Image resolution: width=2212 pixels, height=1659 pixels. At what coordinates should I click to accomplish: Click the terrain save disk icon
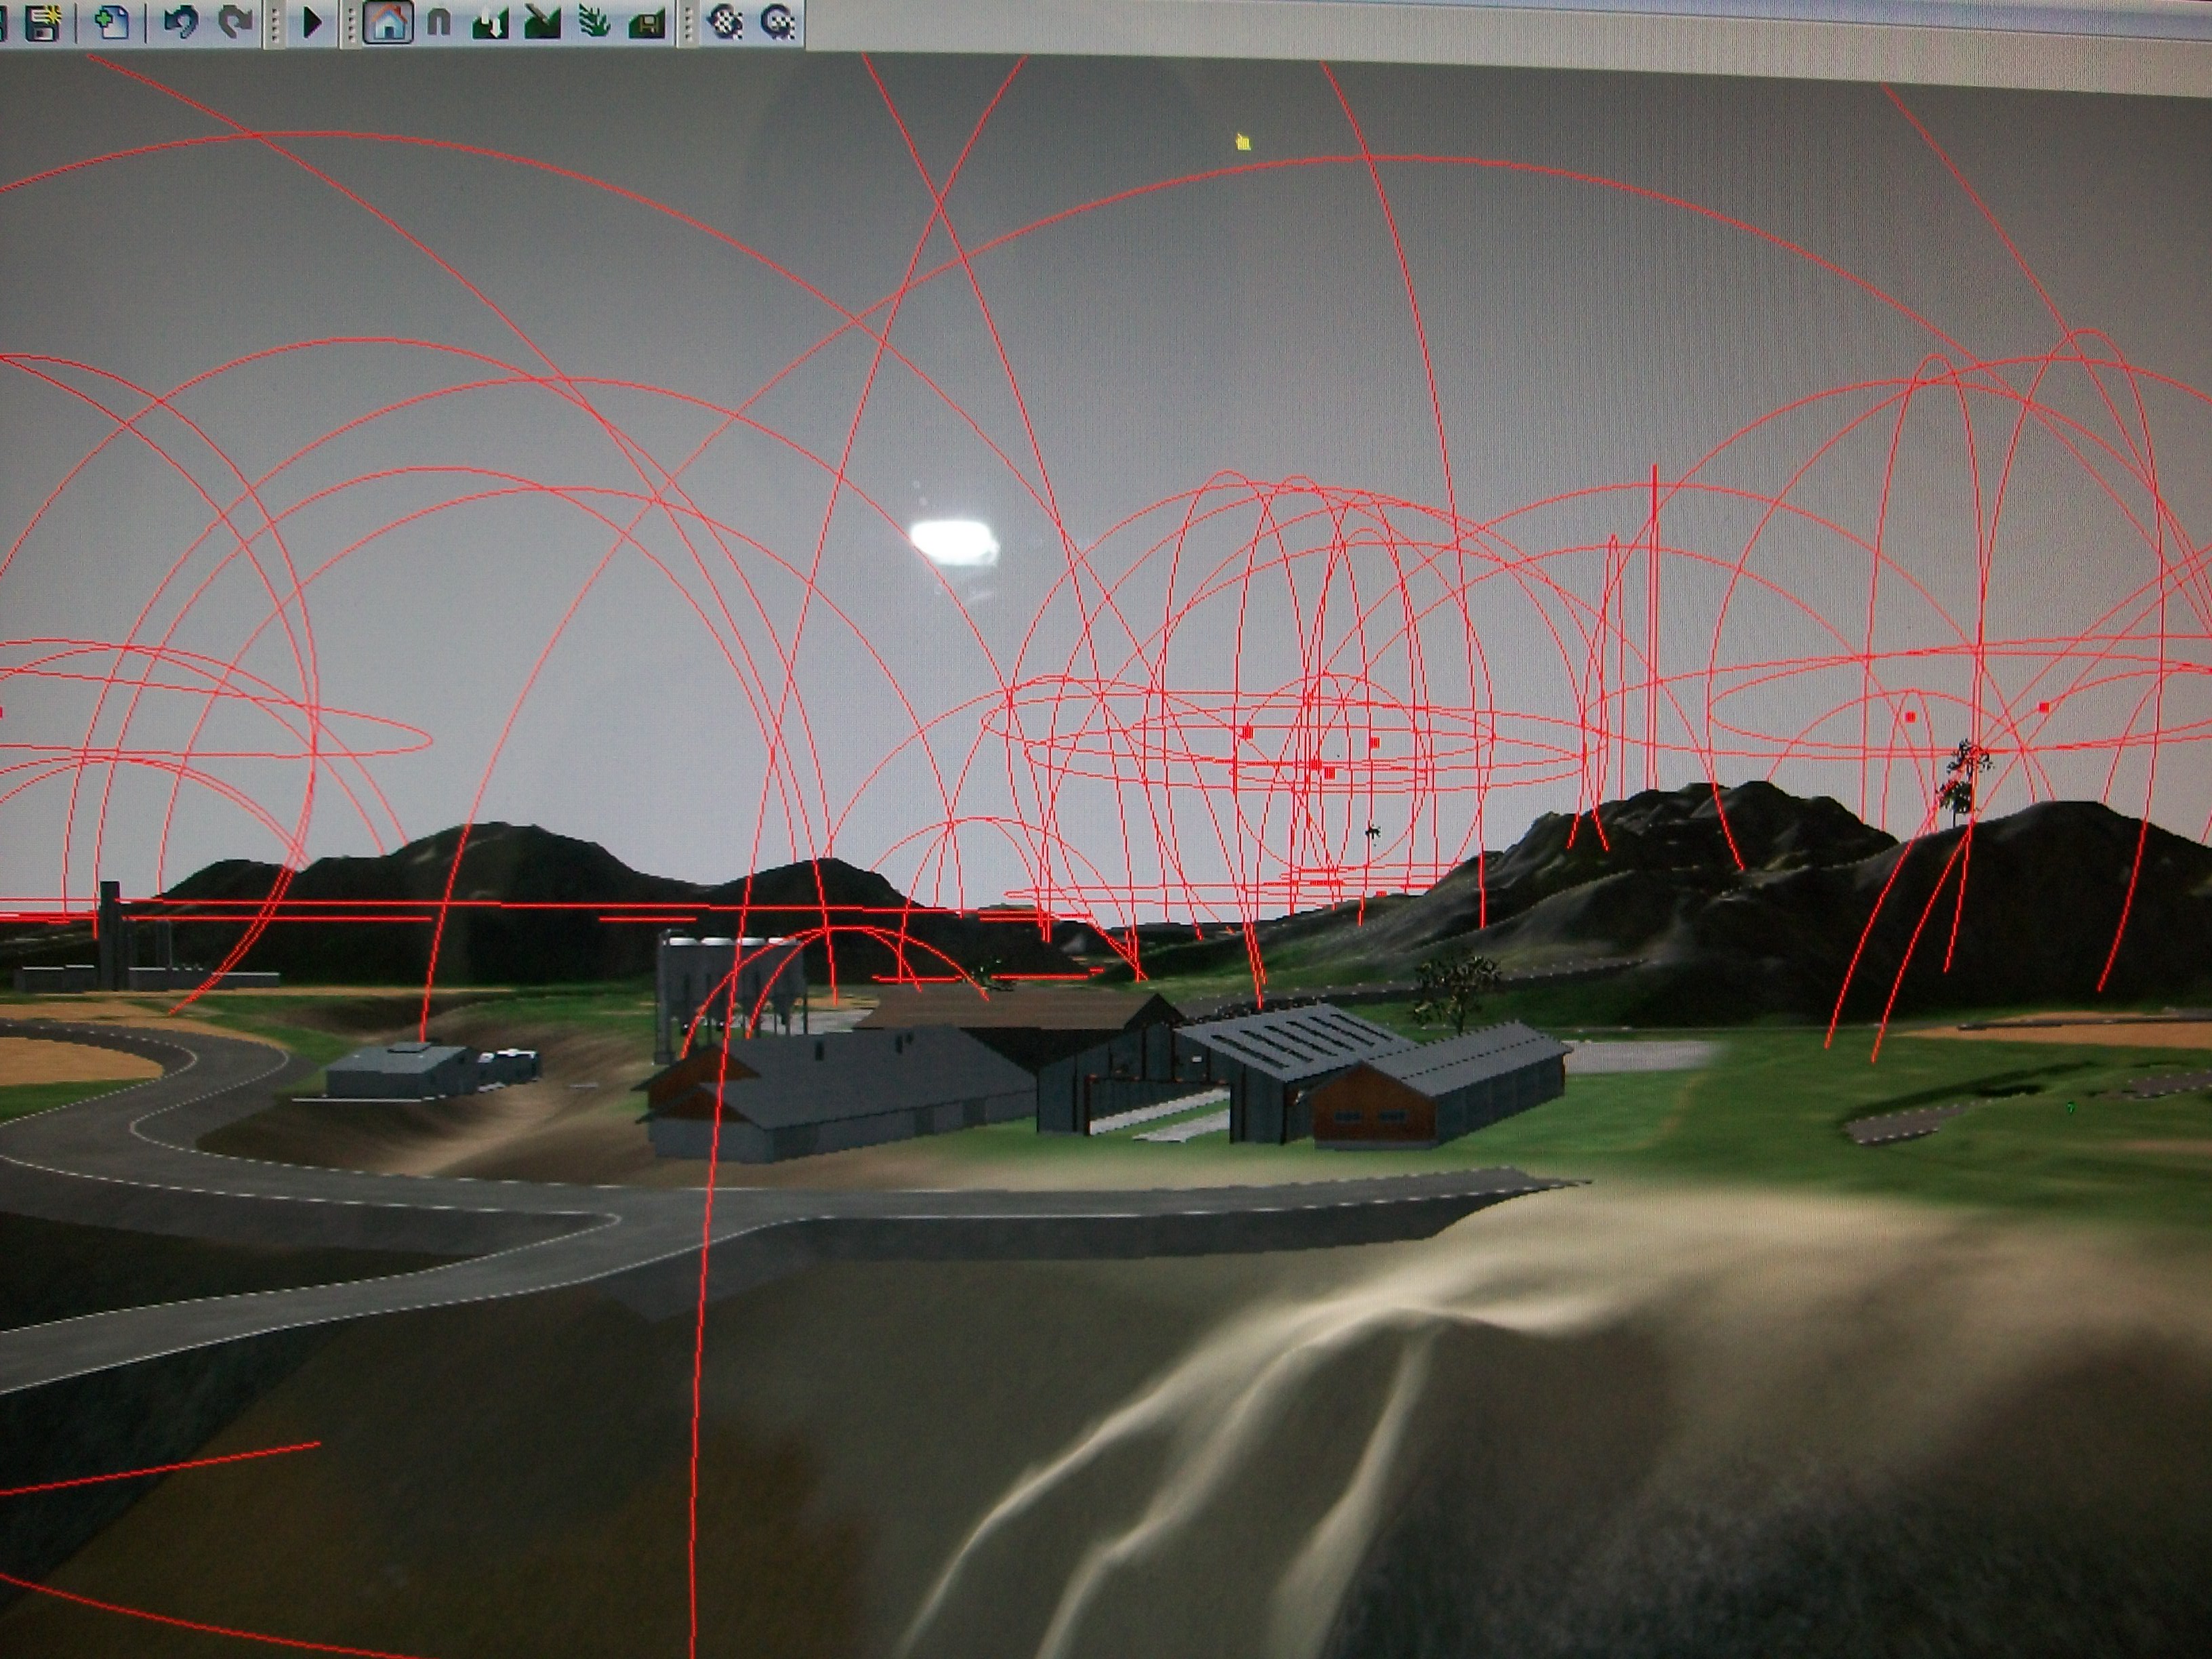pyautogui.click(x=647, y=22)
